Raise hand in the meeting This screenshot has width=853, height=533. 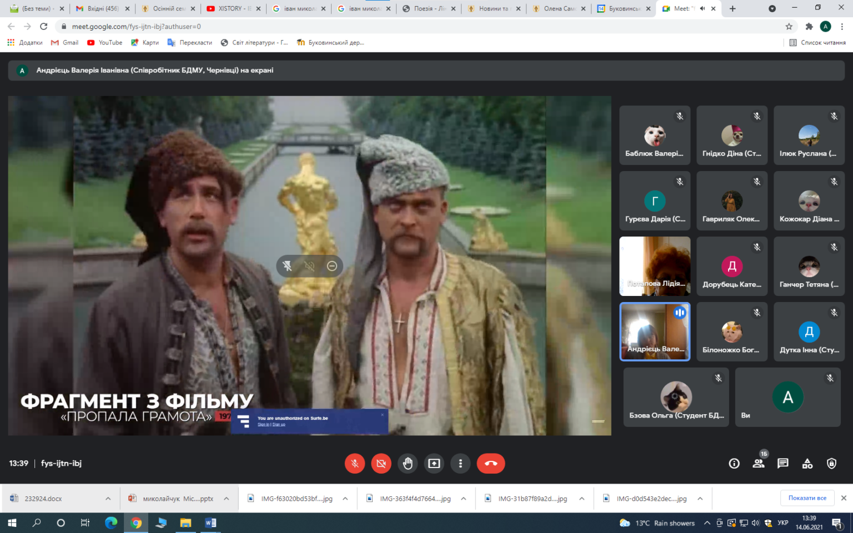[408, 463]
